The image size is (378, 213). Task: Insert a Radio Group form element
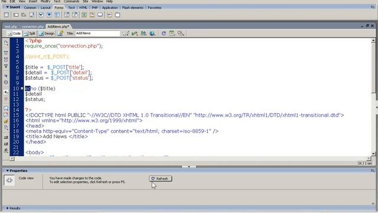57,15
